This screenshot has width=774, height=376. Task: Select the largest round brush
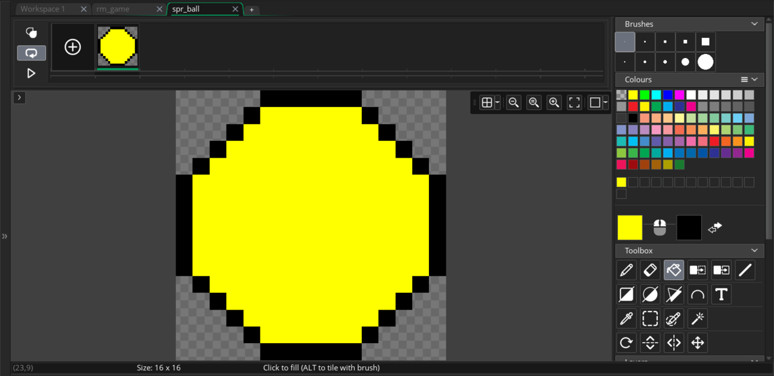(706, 62)
